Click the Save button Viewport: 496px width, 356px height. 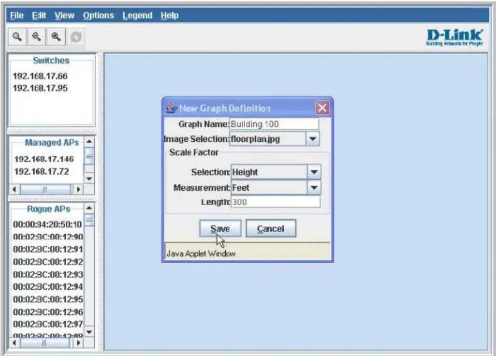[x=220, y=229]
